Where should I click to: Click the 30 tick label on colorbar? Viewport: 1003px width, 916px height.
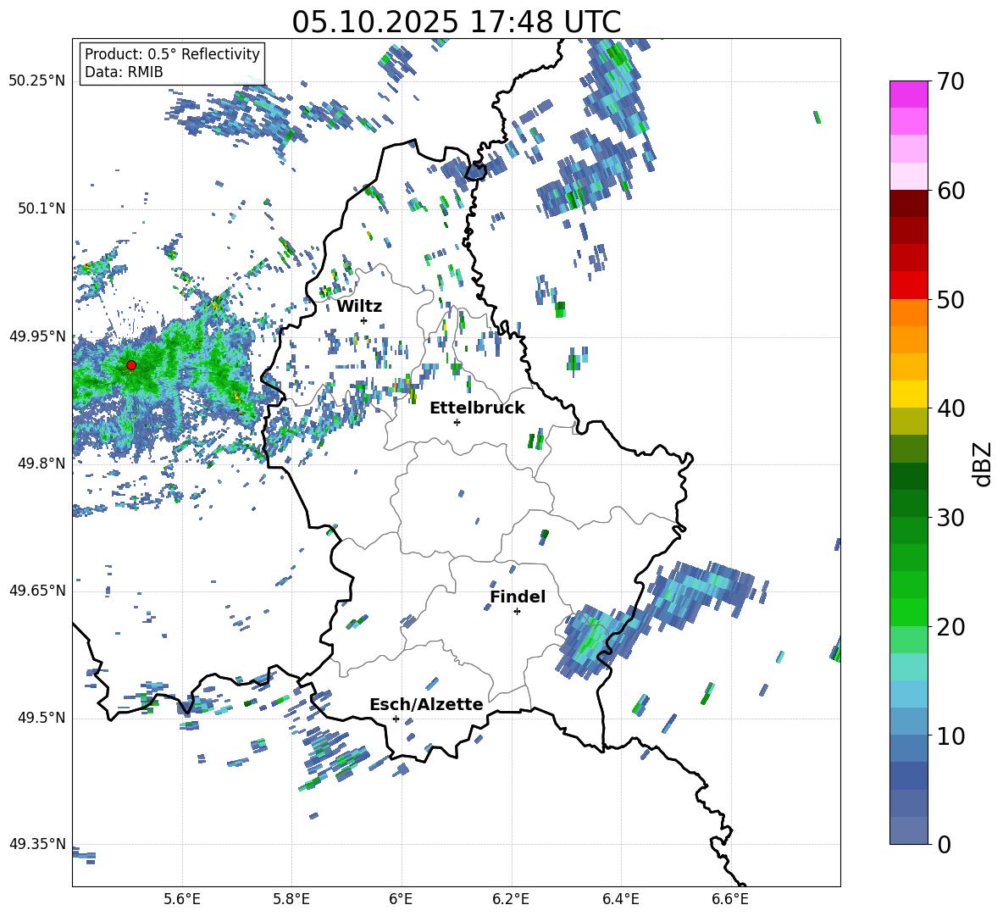(x=950, y=518)
